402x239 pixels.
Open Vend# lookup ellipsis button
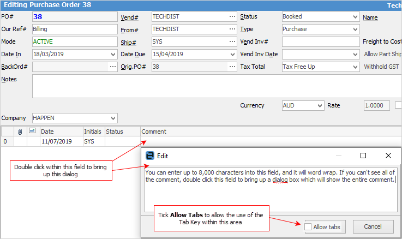(x=232, y=17)
